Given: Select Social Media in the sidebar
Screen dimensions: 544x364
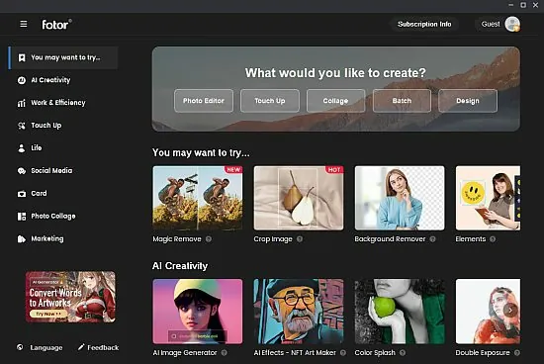Looking at the screenshot, I should pyautogui.click(x=63, y=171).
